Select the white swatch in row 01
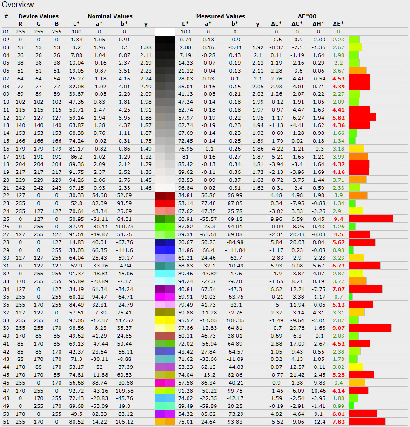This screenshot has width=410, height=427. (165, 32)
